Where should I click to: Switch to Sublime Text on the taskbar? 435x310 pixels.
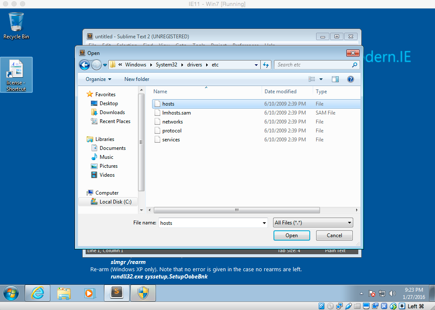pos(116,293)
